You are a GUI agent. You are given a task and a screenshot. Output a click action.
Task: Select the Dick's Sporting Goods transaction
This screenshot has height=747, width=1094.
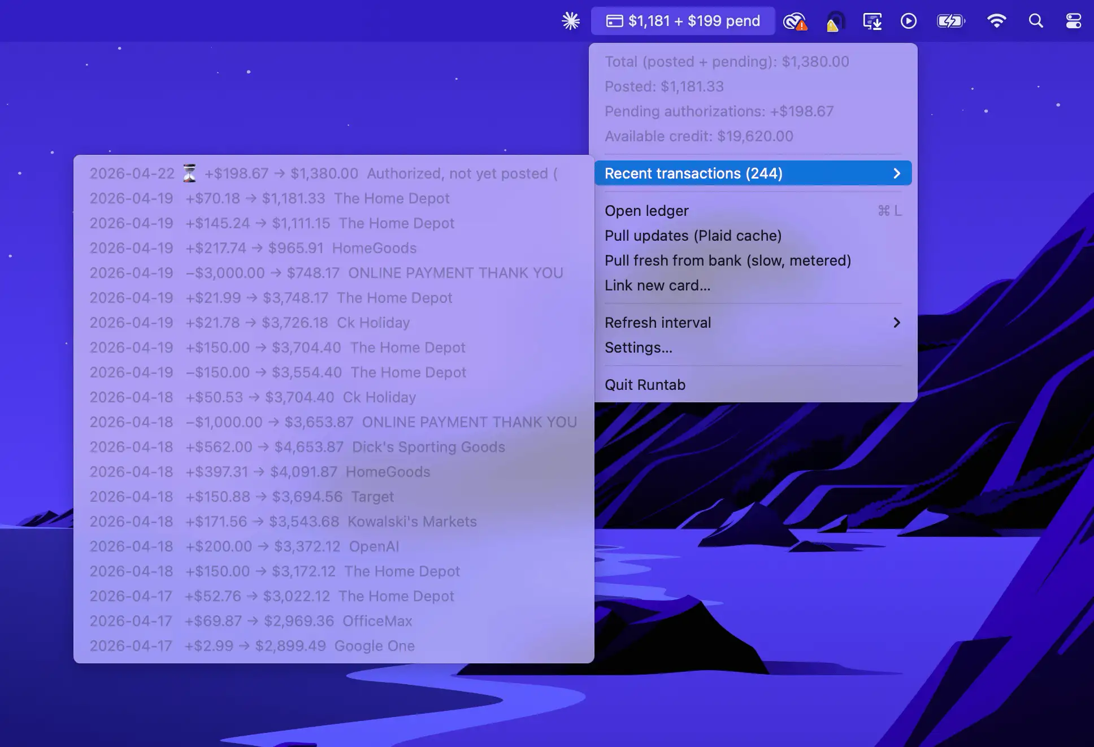pyautogui.click(x=297, y=447)
